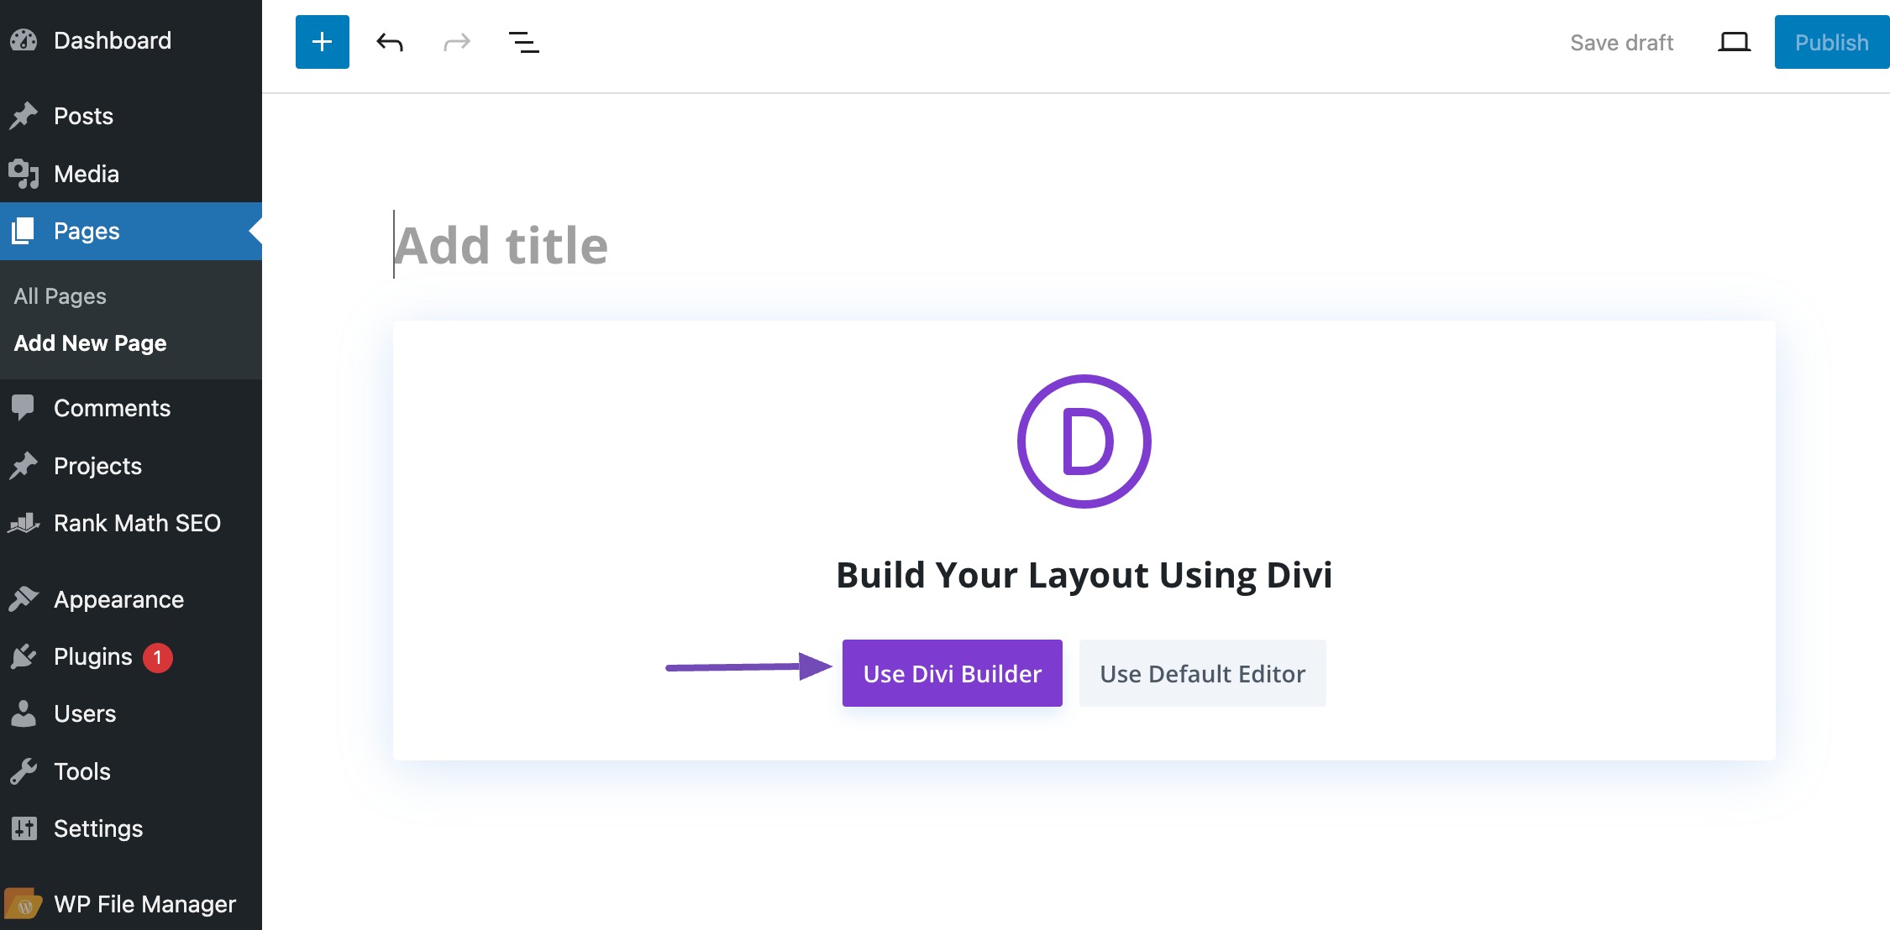Click the Projects pin icon

tap(24, 466)
